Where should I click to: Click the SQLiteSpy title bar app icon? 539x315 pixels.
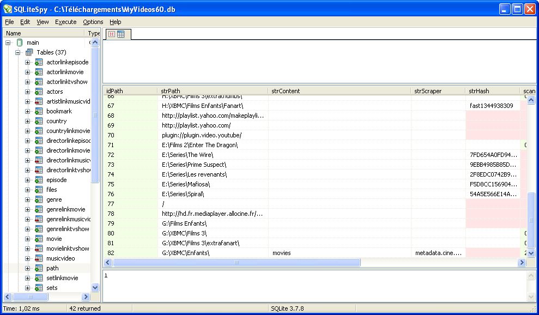coord(8,9)
